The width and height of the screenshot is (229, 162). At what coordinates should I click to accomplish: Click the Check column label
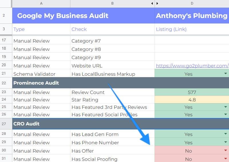(79, 29)
